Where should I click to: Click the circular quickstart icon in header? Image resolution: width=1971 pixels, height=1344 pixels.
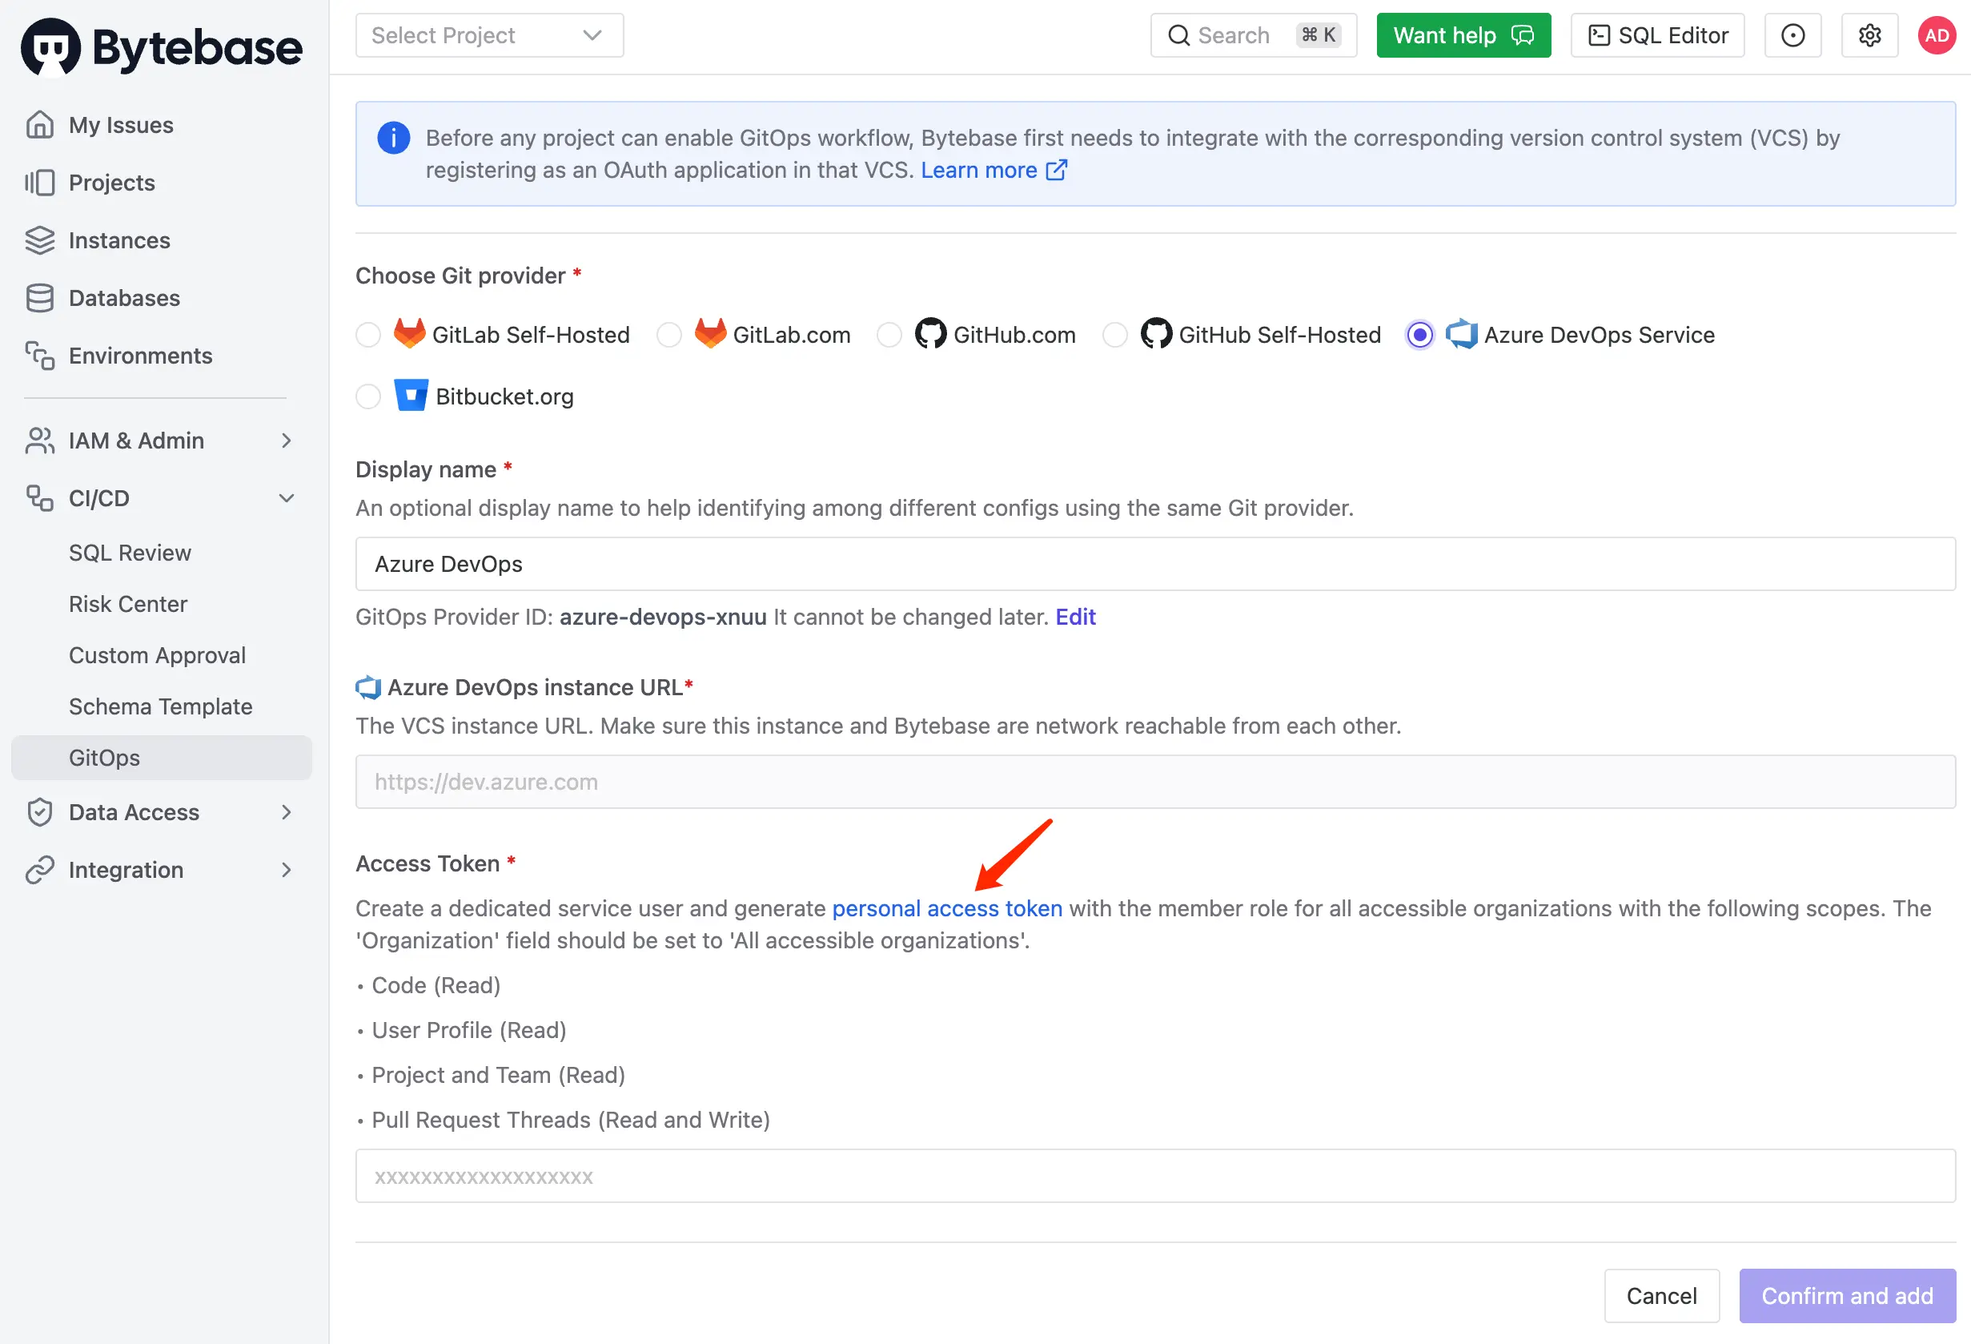(1793, 35)
